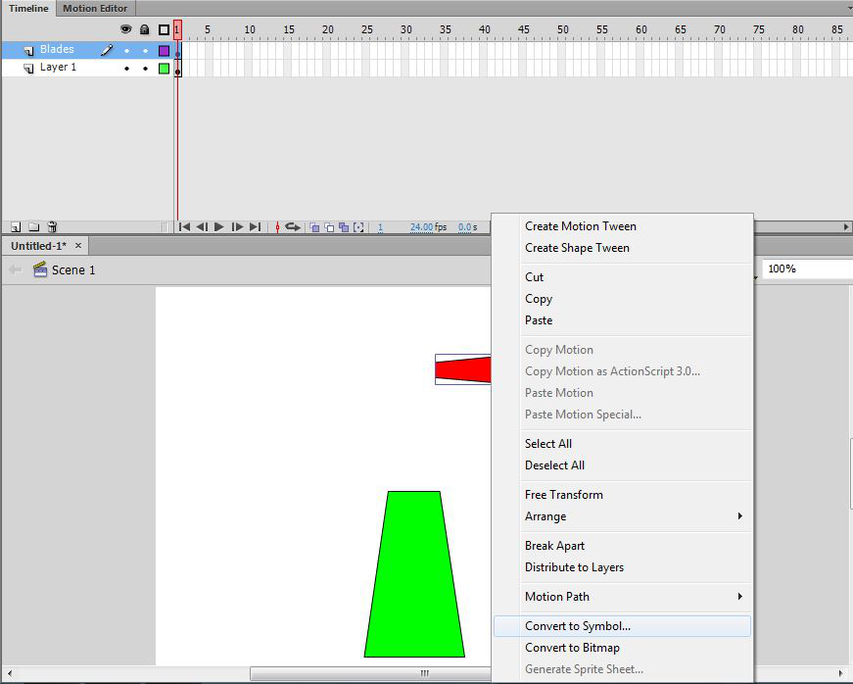Click the New Folder icon
Viewport: 853px width, 684px height.
click(x=33, y=227)
